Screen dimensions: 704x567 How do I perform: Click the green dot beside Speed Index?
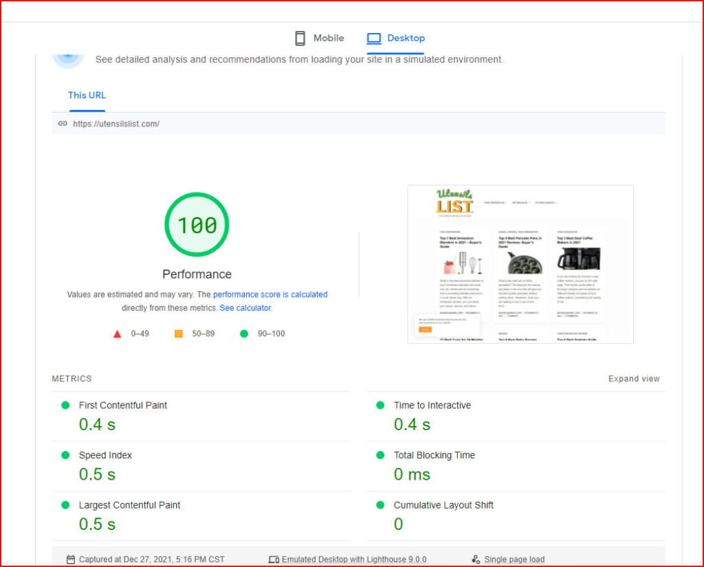click(x=65, y=455)
